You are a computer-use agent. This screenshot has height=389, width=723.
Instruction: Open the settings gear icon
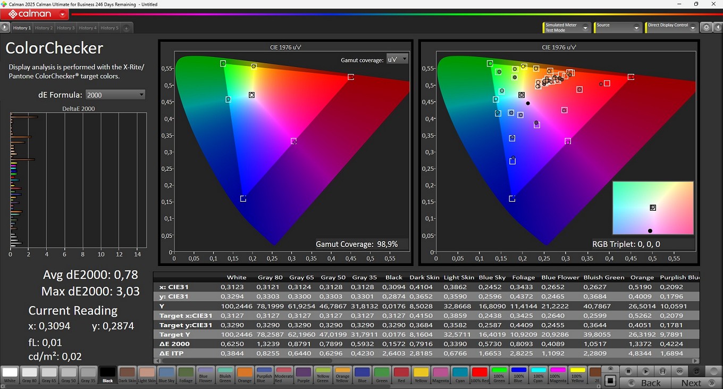click(x=706, y=27)
